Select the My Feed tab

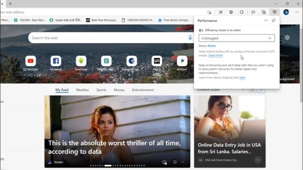[62, 90]
